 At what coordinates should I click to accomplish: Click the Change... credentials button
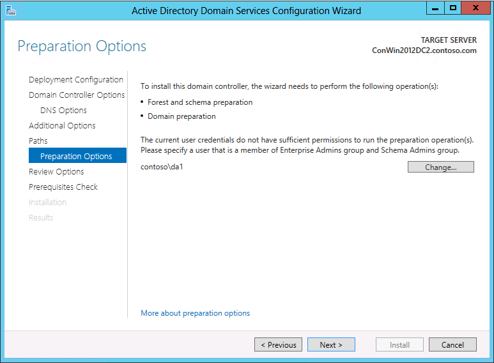coord(440,167)
